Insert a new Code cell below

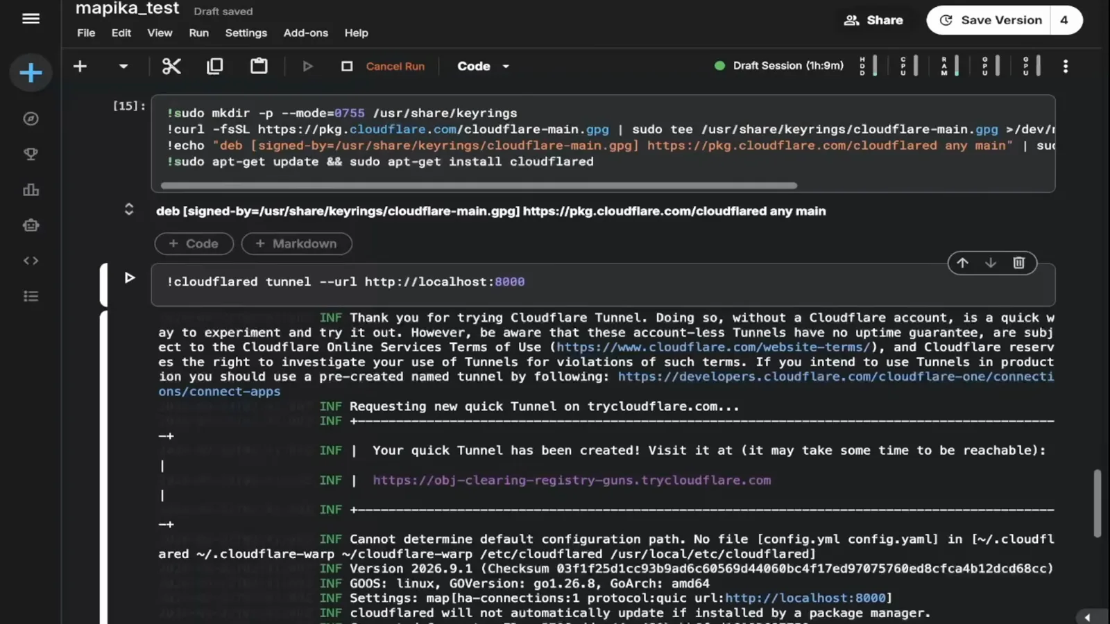[x=194, y=244]
